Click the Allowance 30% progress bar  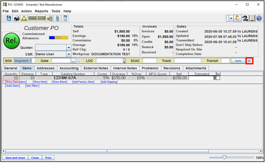tap(59, 37)
